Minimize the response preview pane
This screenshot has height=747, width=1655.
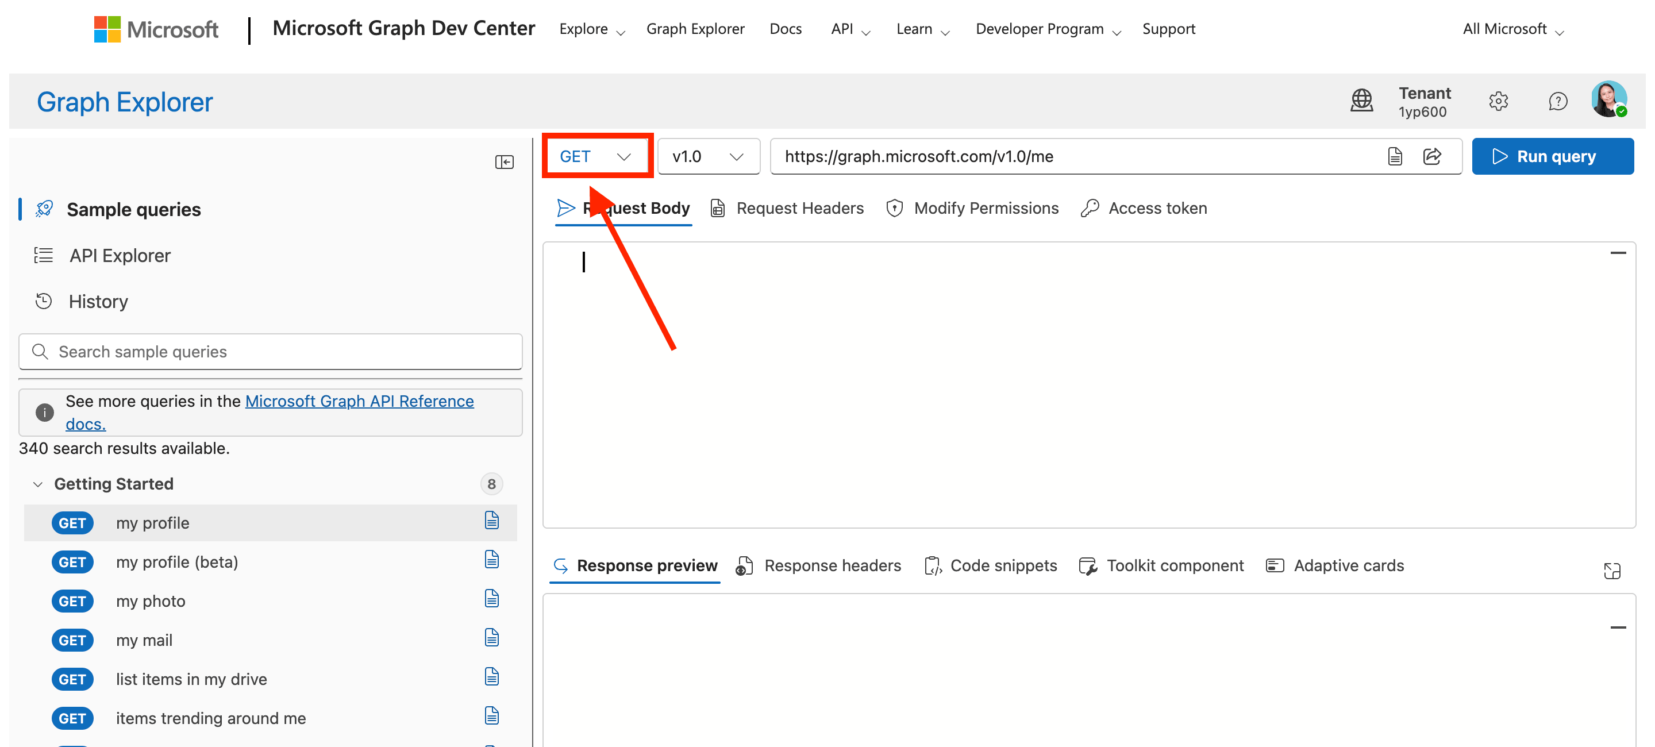[x=1618, y=627]
